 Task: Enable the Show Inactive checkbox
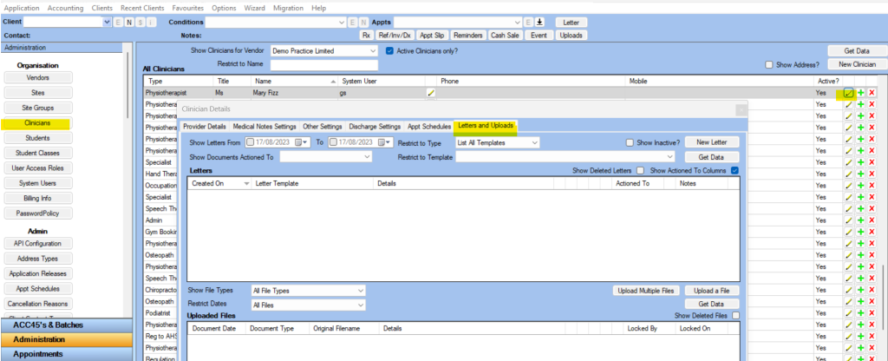click(x=630, y=143)
